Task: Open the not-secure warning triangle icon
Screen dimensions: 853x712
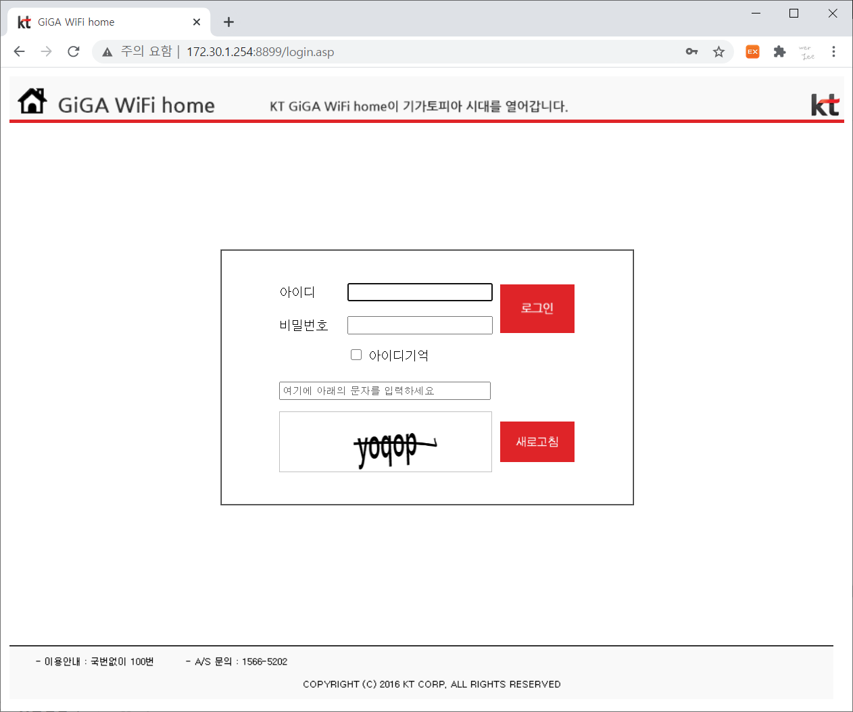Action: (107, 52)
